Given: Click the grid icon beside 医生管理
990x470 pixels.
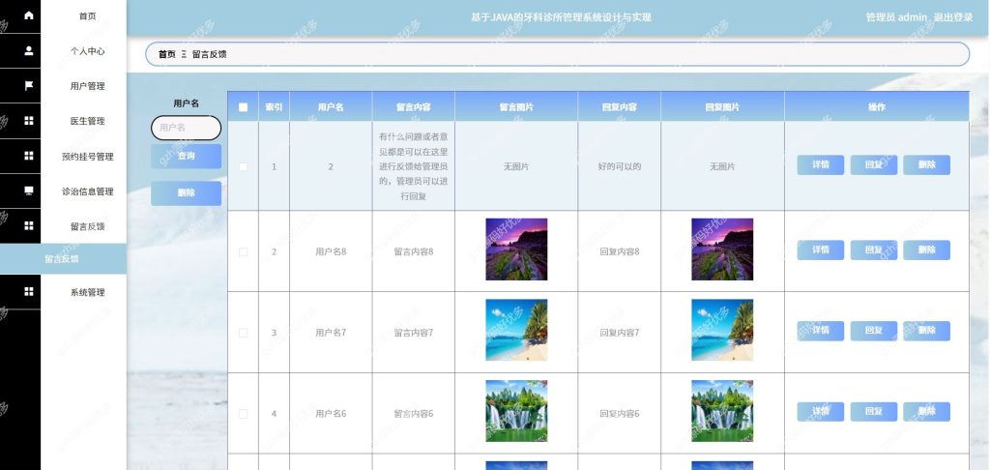Looking at the screenshot, I should pyautogui.click(x=28, y=121).
